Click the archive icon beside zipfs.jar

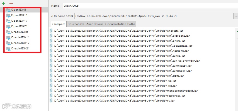pos(51,75)
